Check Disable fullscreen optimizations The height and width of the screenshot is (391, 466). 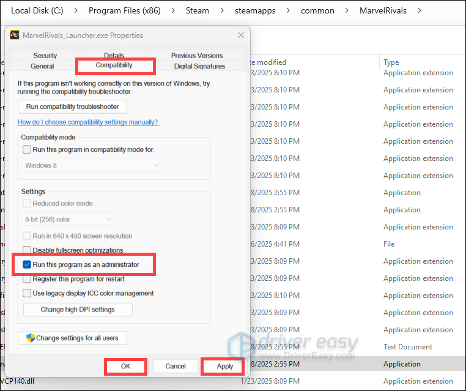[27, 250]
